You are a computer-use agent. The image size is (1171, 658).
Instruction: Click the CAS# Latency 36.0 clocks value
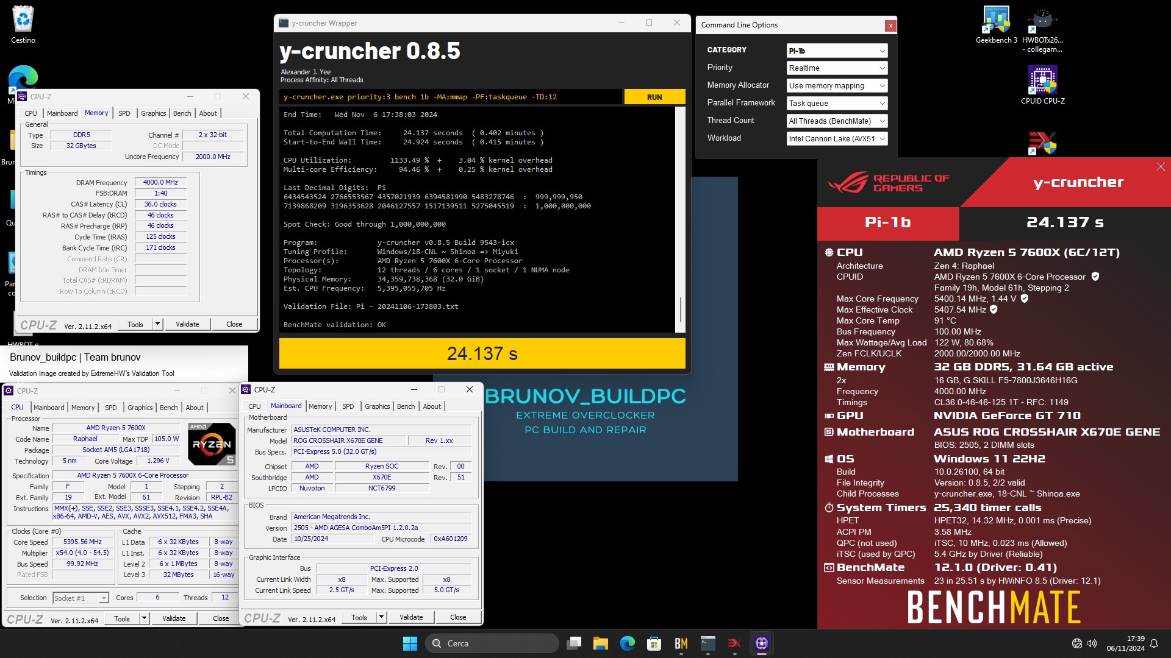click(x=160, y=204)
